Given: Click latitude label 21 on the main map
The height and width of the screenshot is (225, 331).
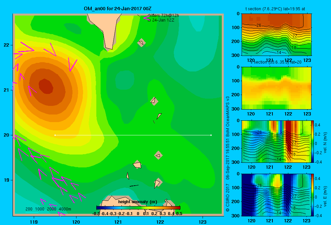Looking at the screenshot, I should click(7, 90).
